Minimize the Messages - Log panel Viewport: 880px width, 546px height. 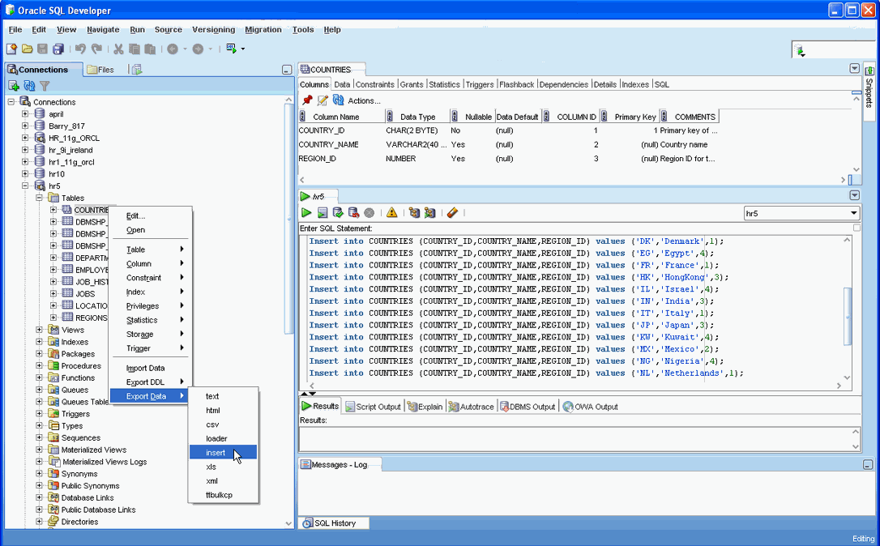click(868, 465)
